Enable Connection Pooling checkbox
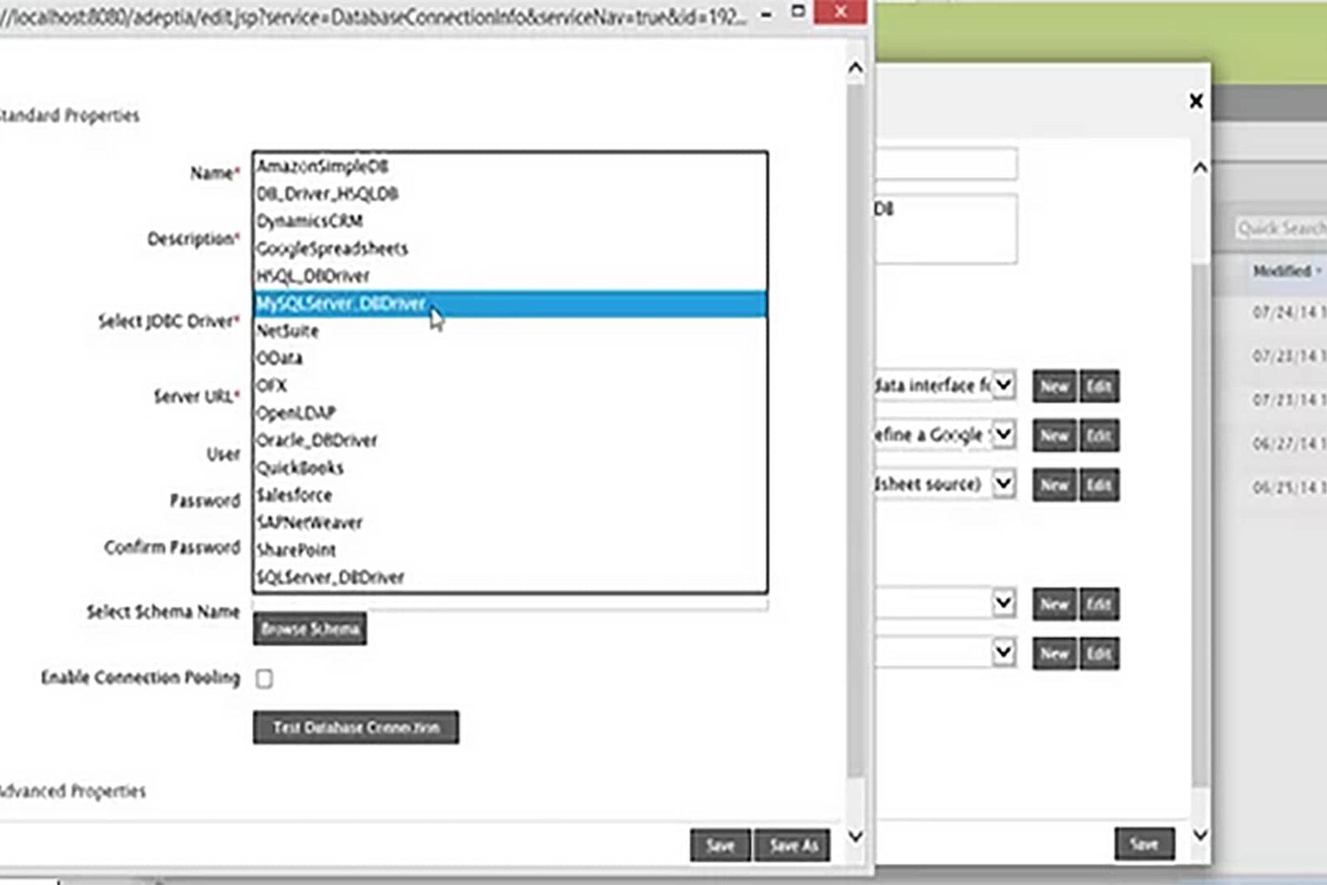Screen dimensions: 1327x885 (x=264, y=678)
